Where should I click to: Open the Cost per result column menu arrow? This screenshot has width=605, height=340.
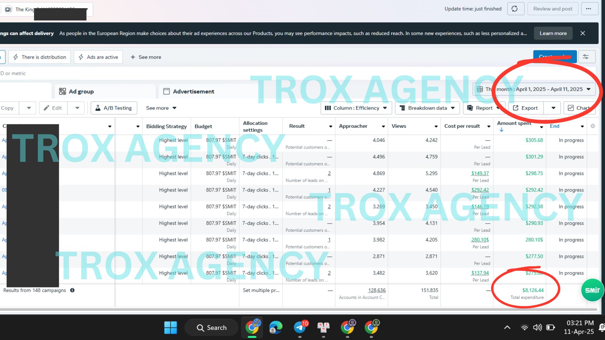click(x=489, y=126)
